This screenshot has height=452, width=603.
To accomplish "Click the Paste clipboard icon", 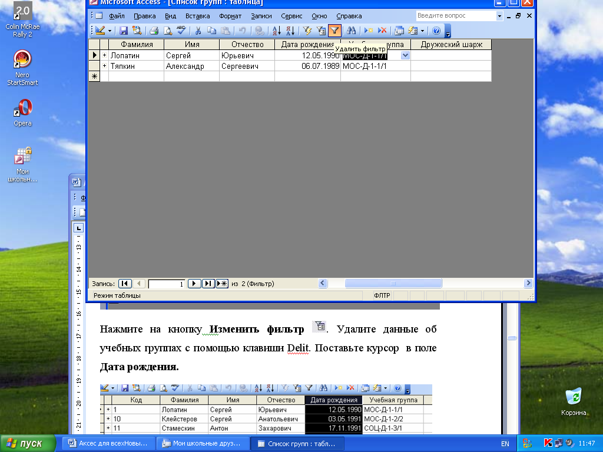I will [226, 31].
